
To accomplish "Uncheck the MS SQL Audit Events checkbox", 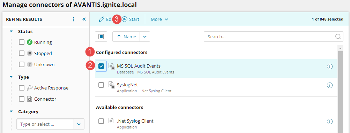I will coord(101,66).
